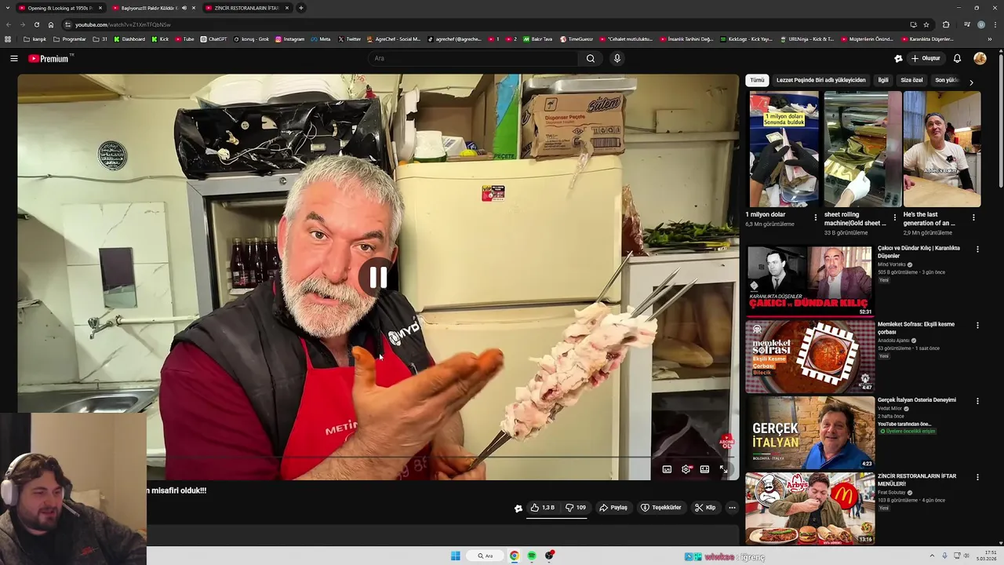Click the sparkle Ask icon beside Oluştur
Screen dimensions: 1004x565
(x=898, y=58)
